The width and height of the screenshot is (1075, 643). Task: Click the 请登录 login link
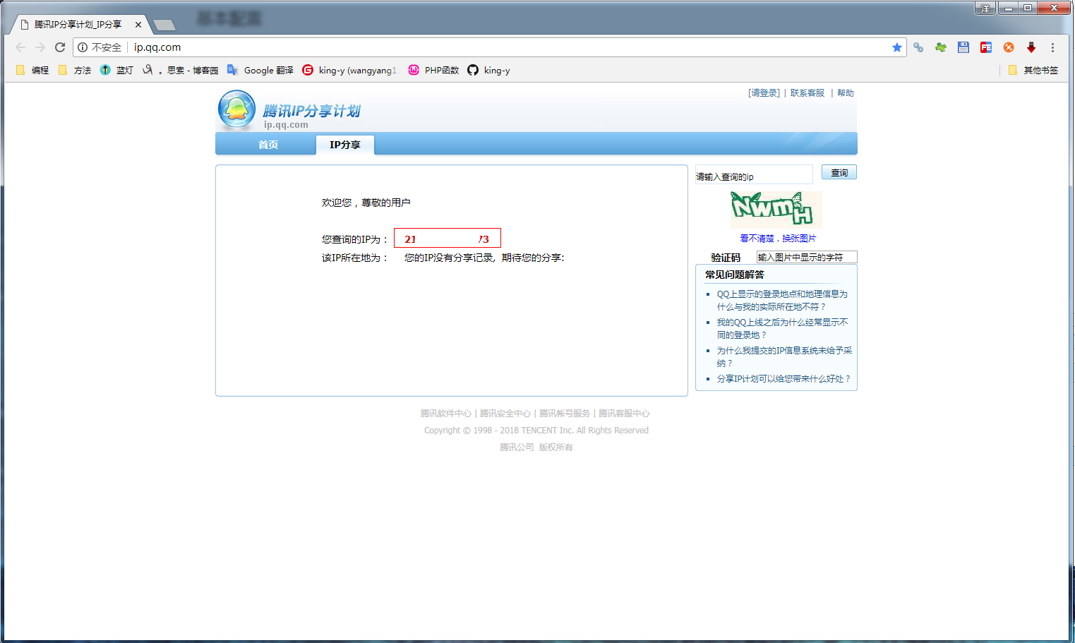(x=764, y=92)
